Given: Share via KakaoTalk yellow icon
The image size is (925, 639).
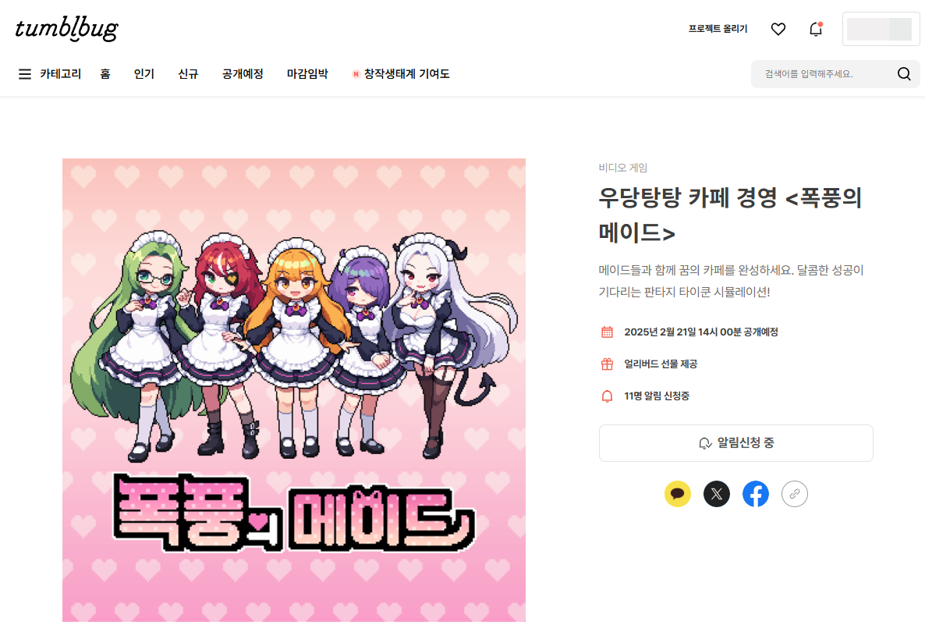Looking at the screenshot, I should pos(677,494).
